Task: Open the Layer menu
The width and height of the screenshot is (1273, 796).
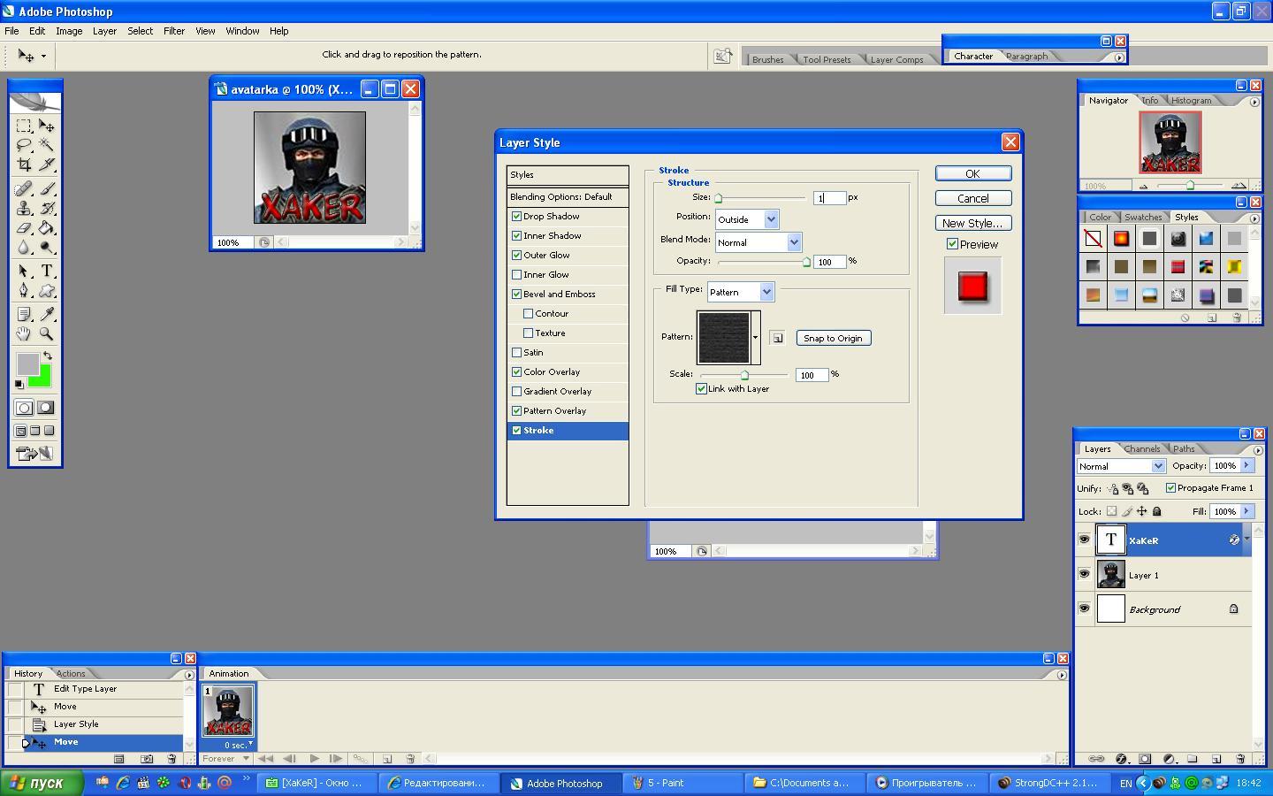Action: [104, 31]
